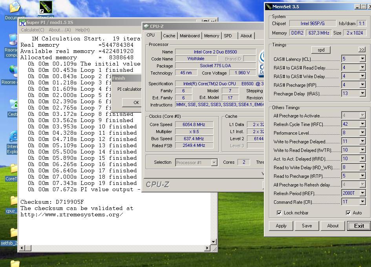This screenshot has height=267, width=371.
Task: Open the Read to Write Delay (tRD_WR) dropdown
Action: coord(362,167)
